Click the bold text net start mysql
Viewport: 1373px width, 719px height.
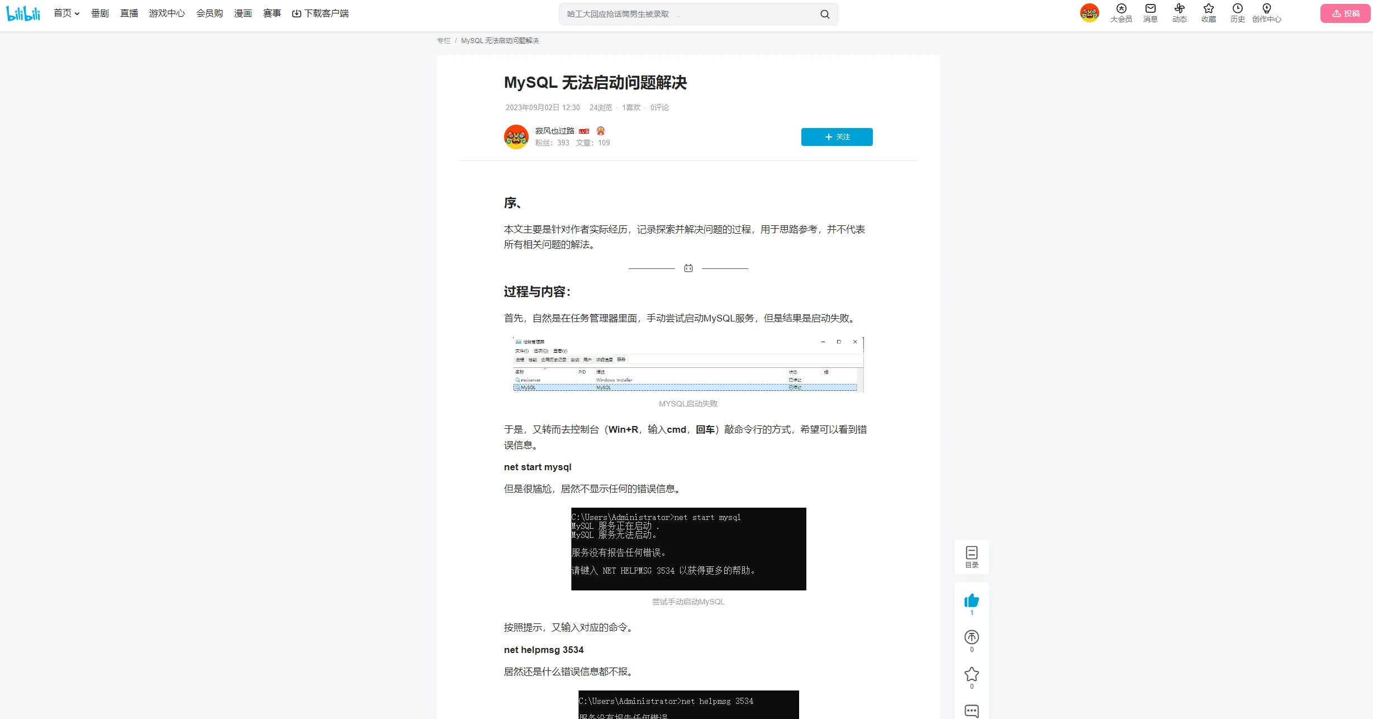coord(538,467)
